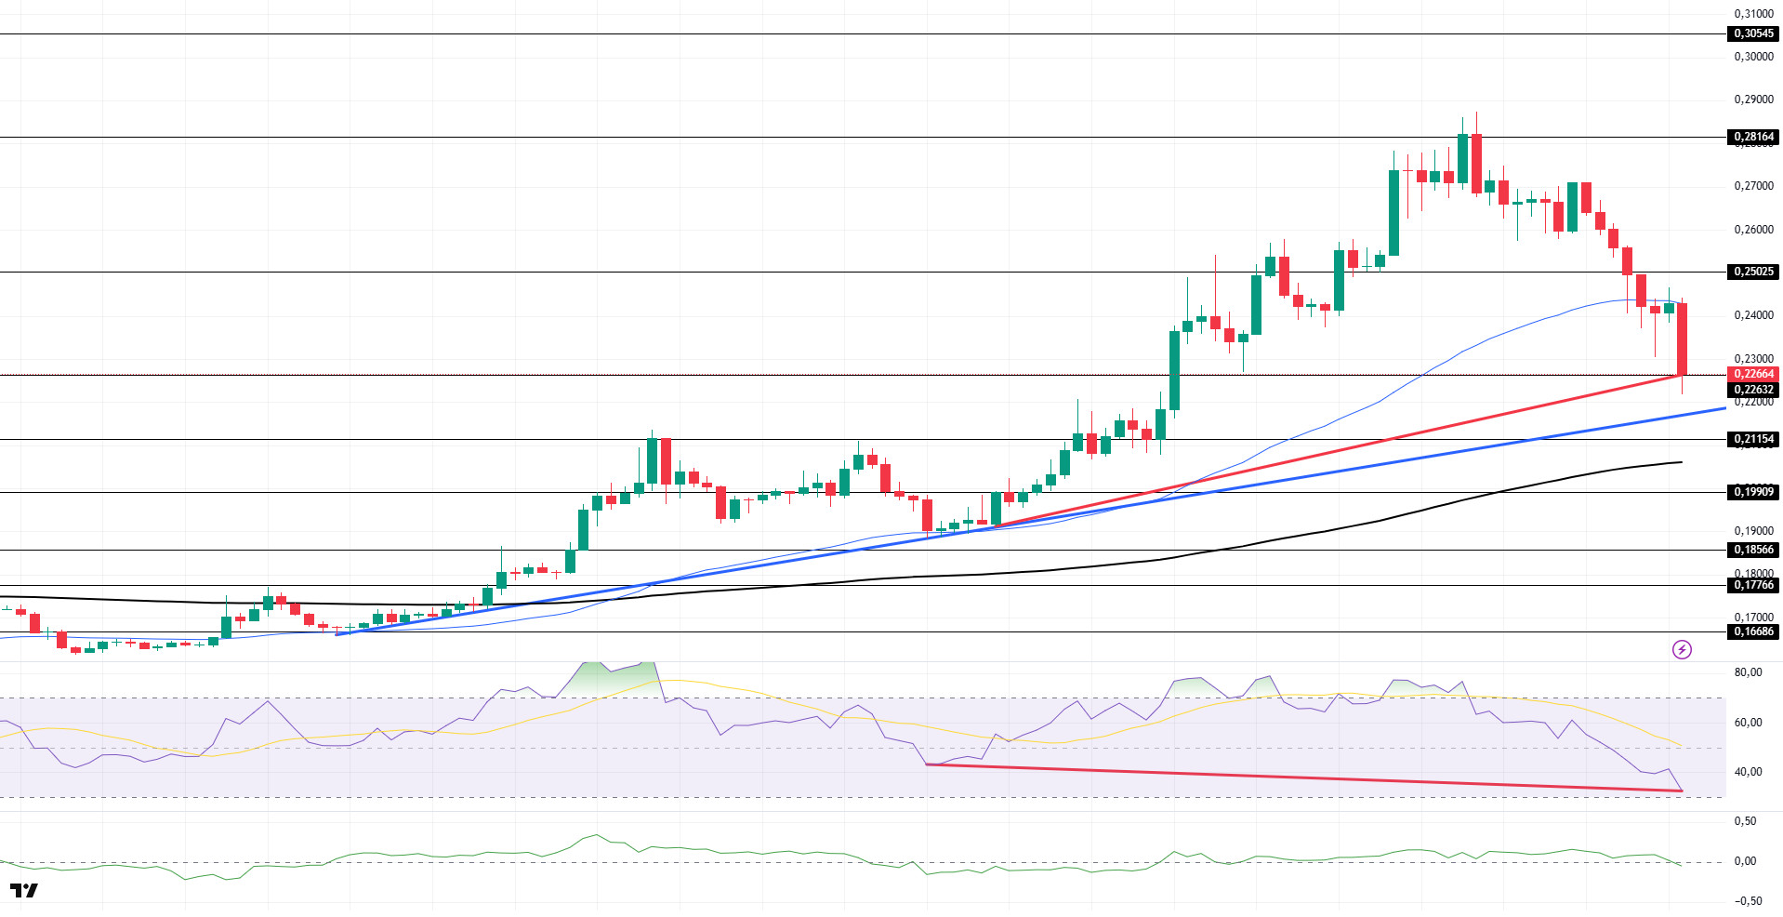The height and width of the screenshot is (917, 1783).
Task: Click the purple lightning bolt icon
Action: (1682, 649)
